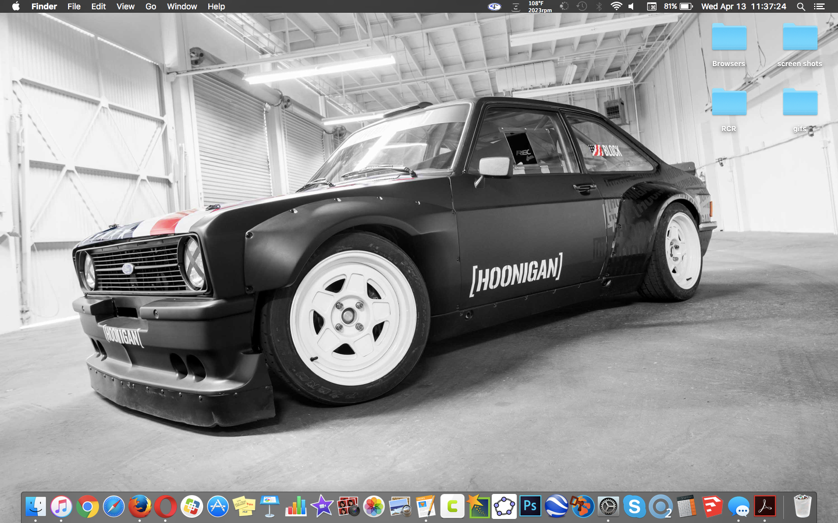Open the View menu
The image size is (838, 523).
125,6
